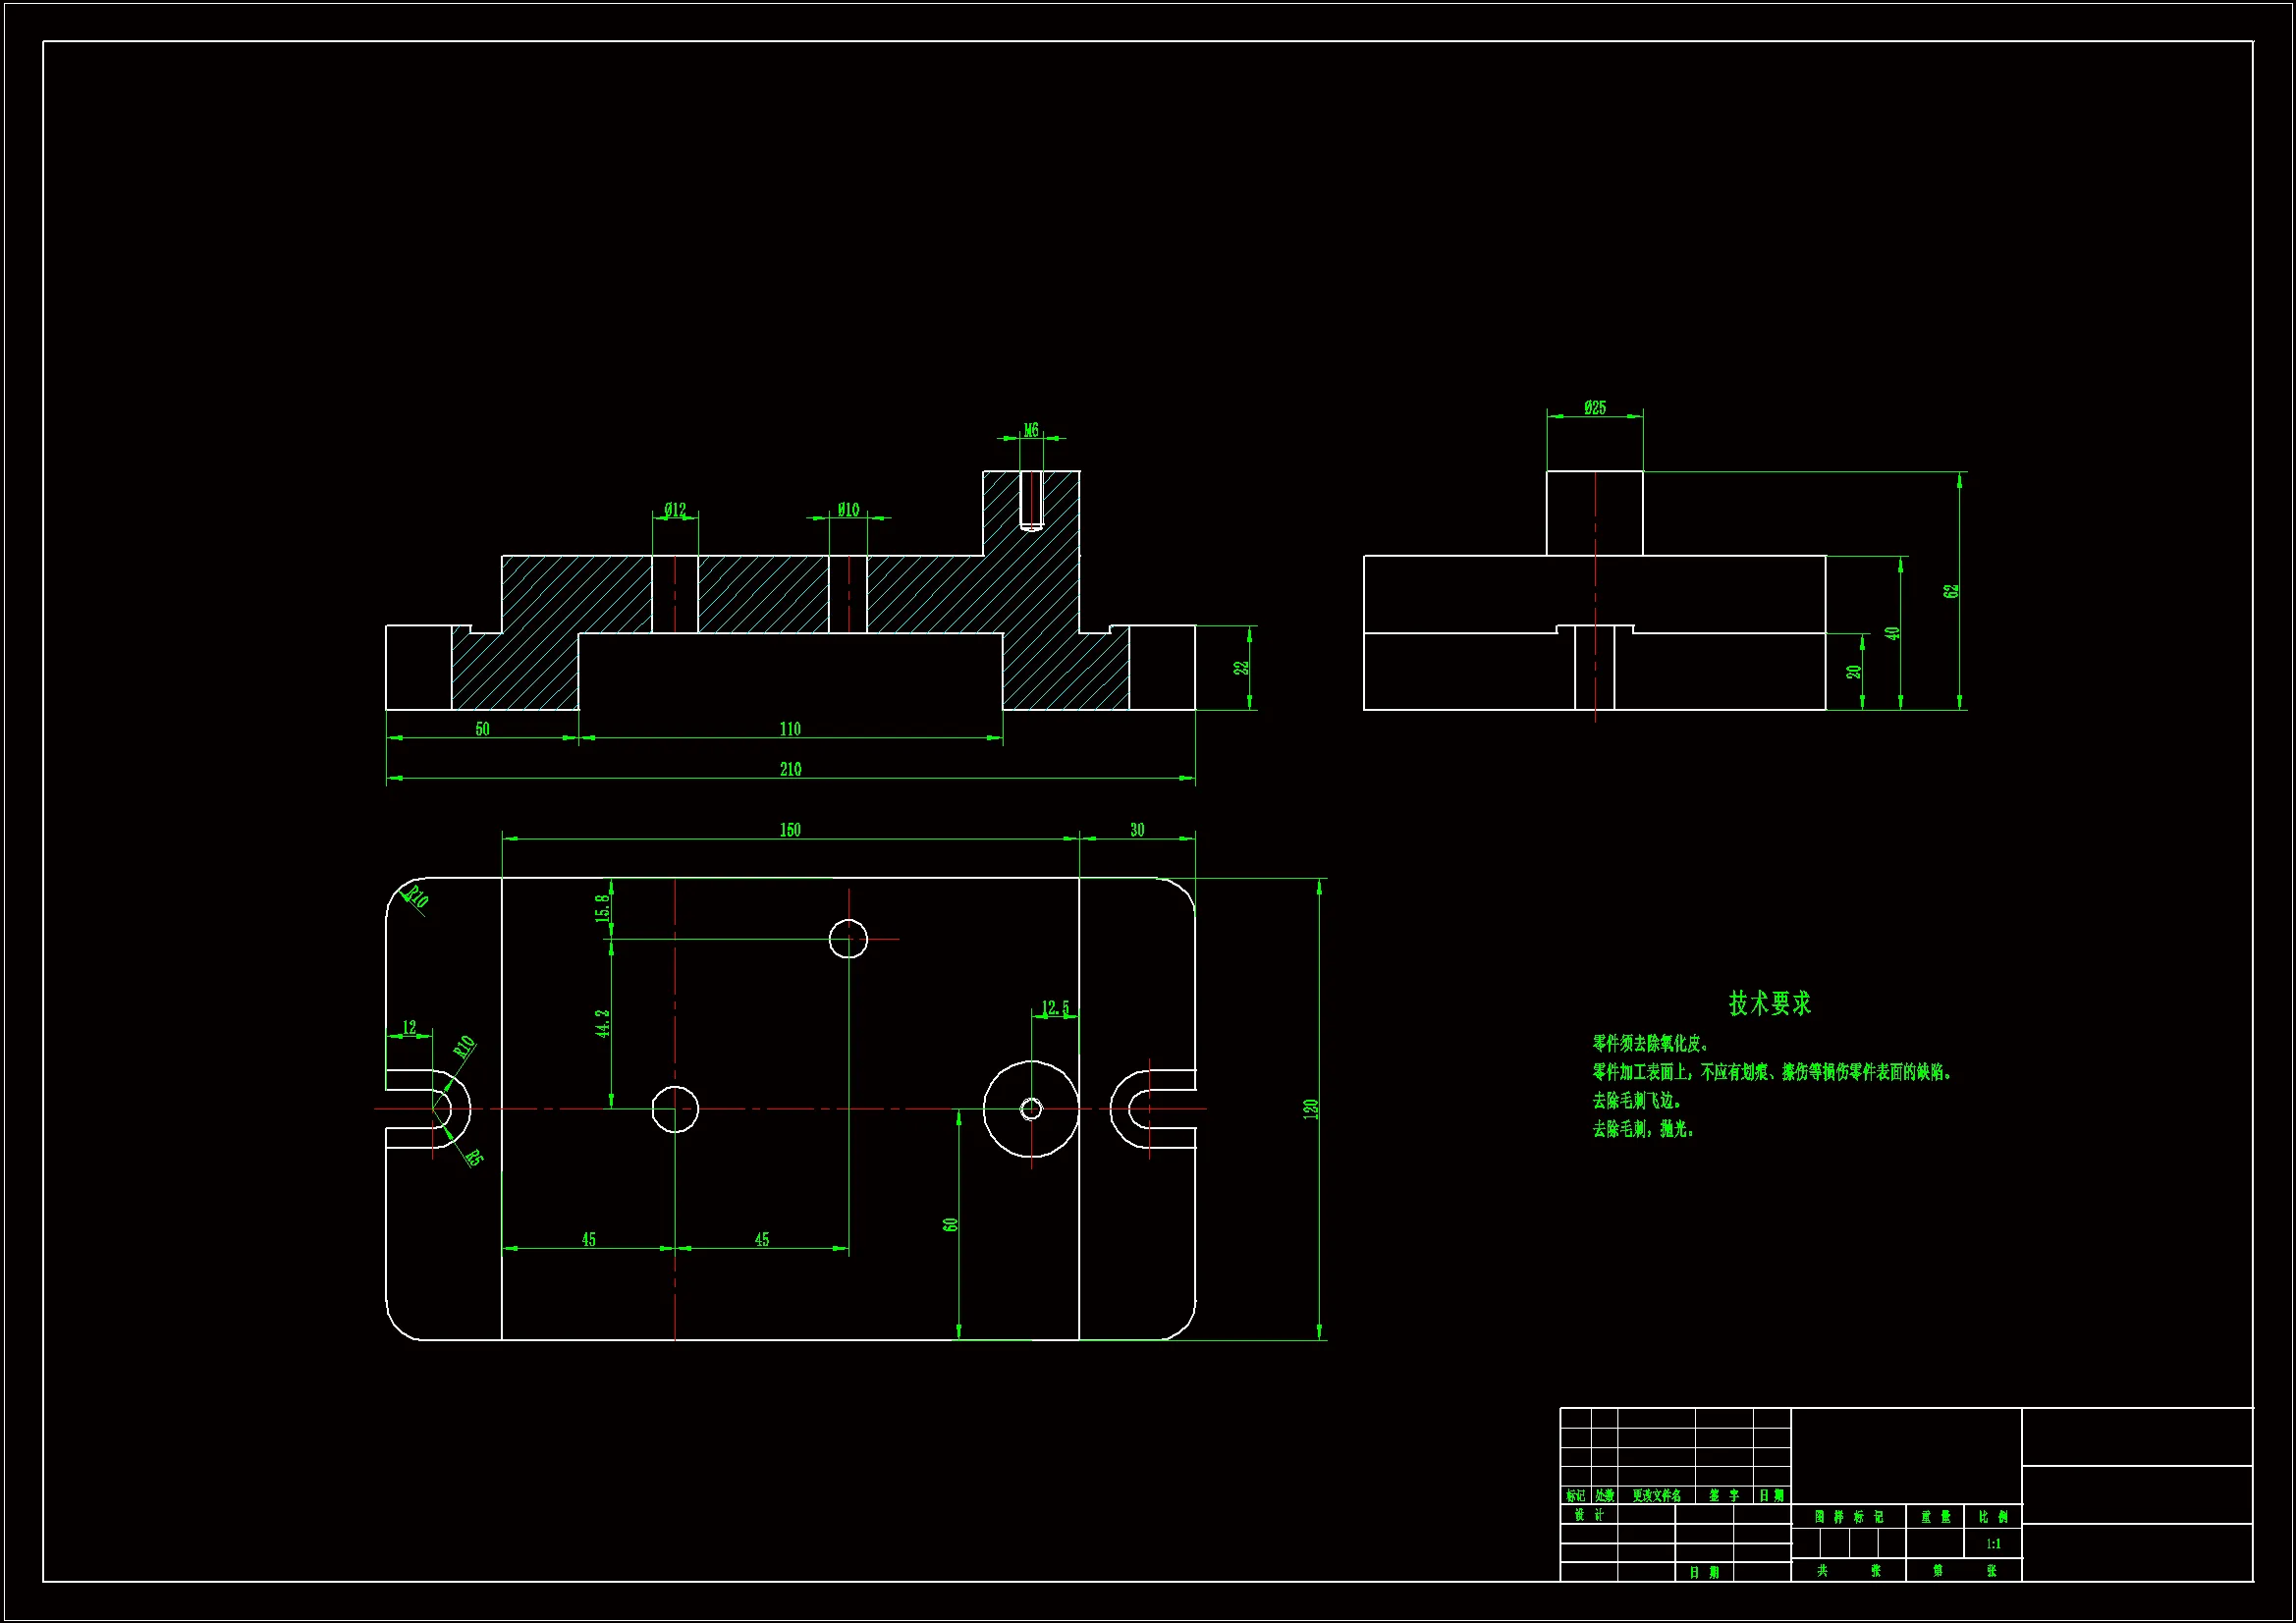This screenshot has width=2296, height=1623.
Task: Select the Ø25 dimension on side view
Action: tap(1595, 408)
